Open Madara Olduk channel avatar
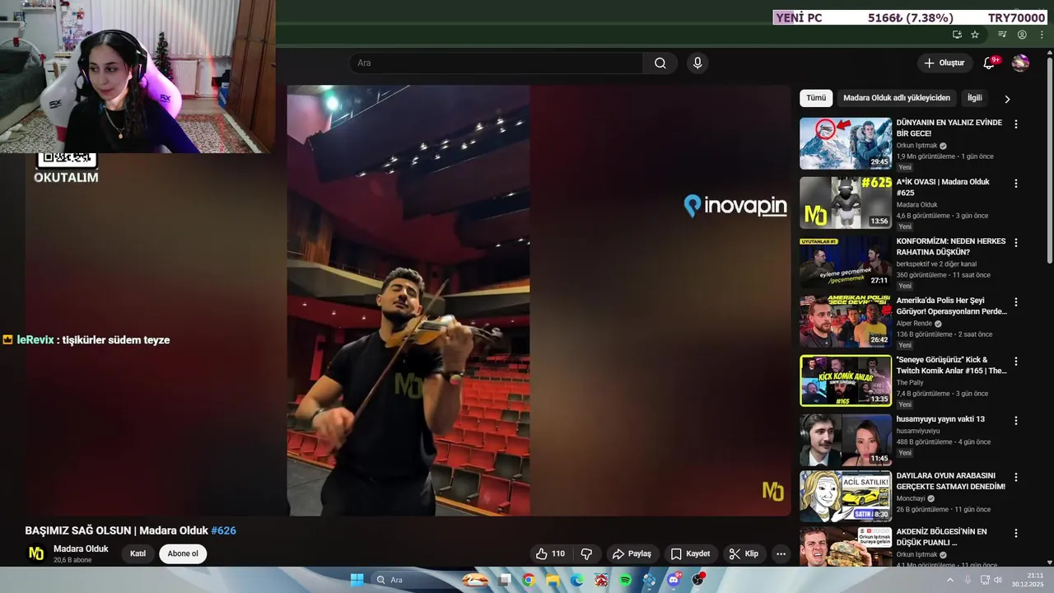Screen dimensions: 1054x593 click(36, 553)
